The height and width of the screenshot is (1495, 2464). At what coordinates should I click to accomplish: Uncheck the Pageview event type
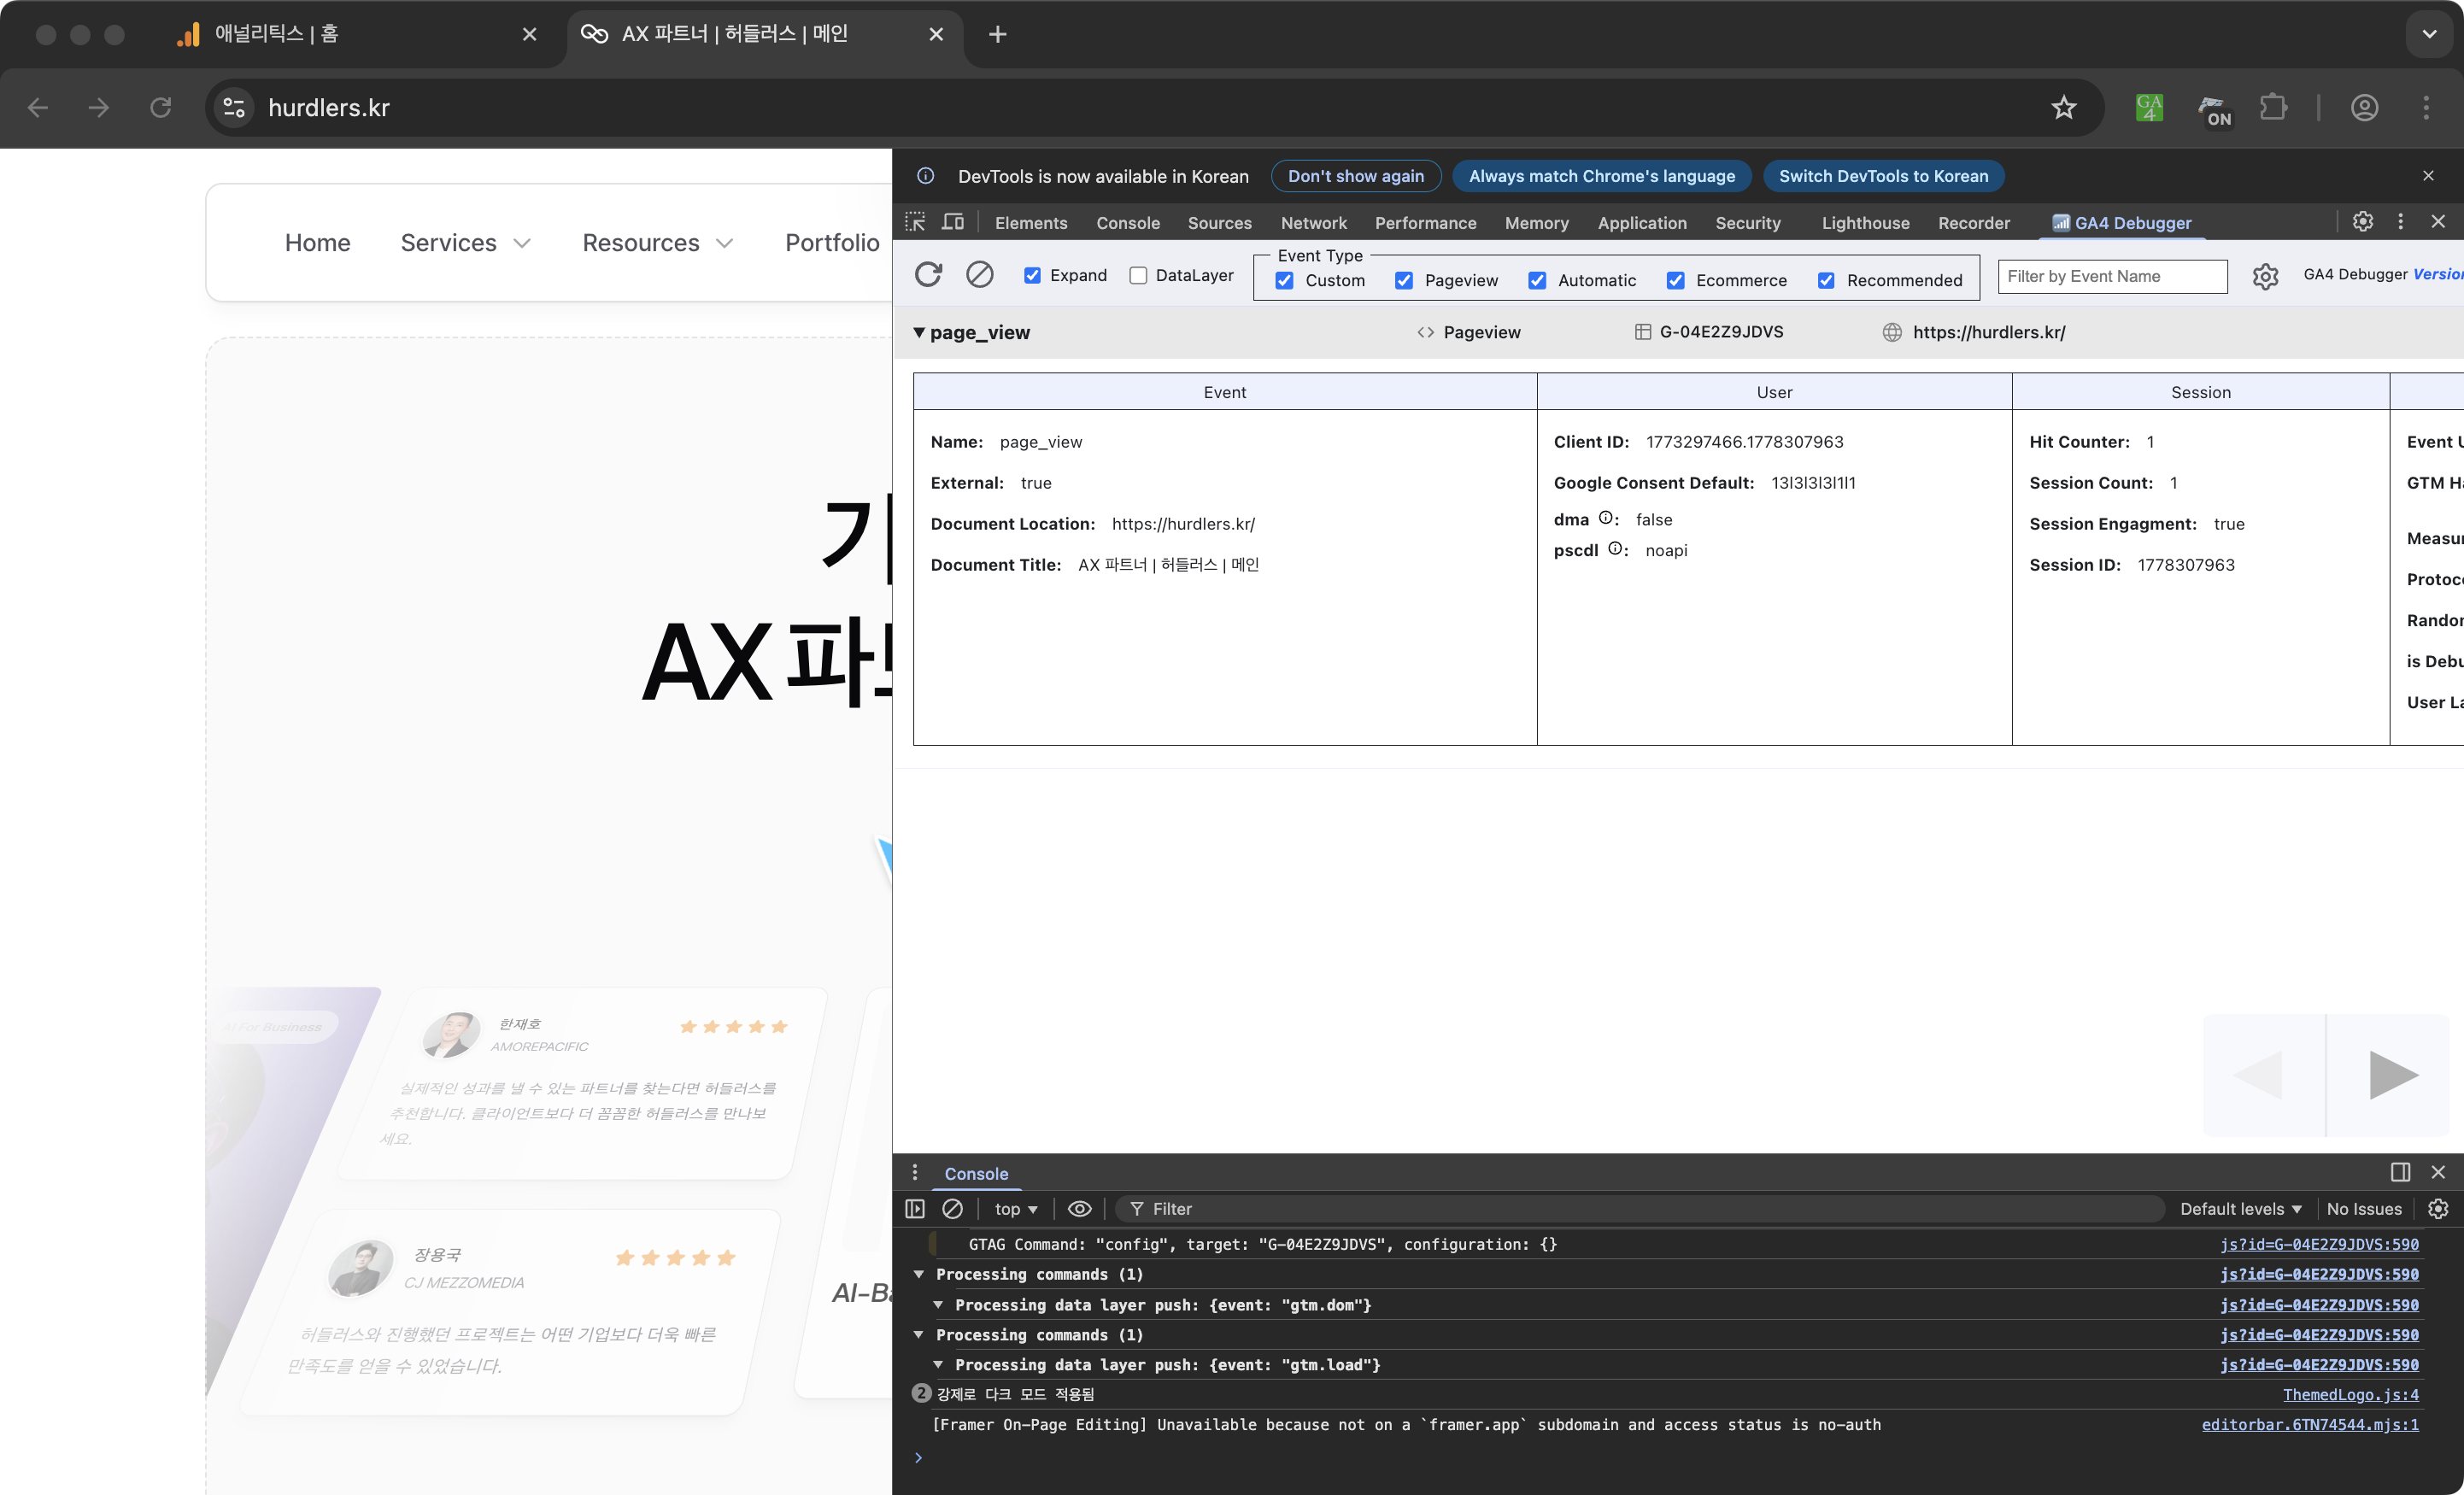[x=1404, y=280]
